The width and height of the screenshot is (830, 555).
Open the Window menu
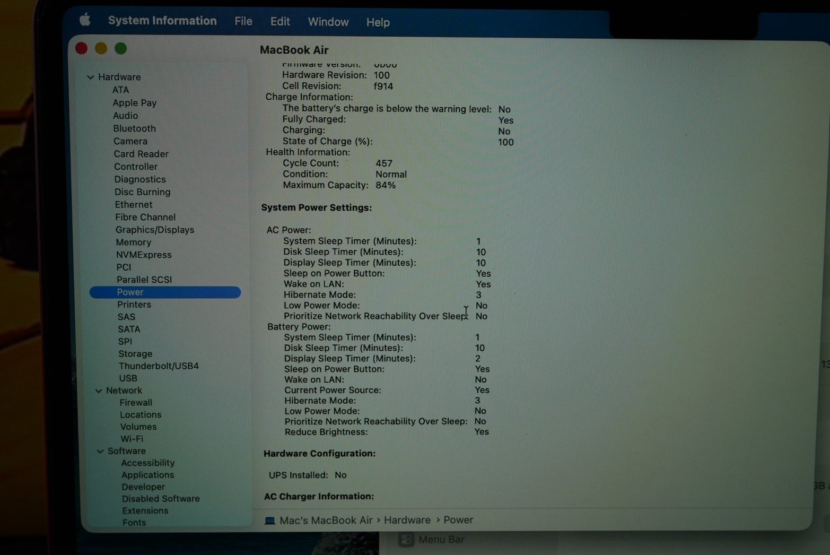[x=328, y=22]
